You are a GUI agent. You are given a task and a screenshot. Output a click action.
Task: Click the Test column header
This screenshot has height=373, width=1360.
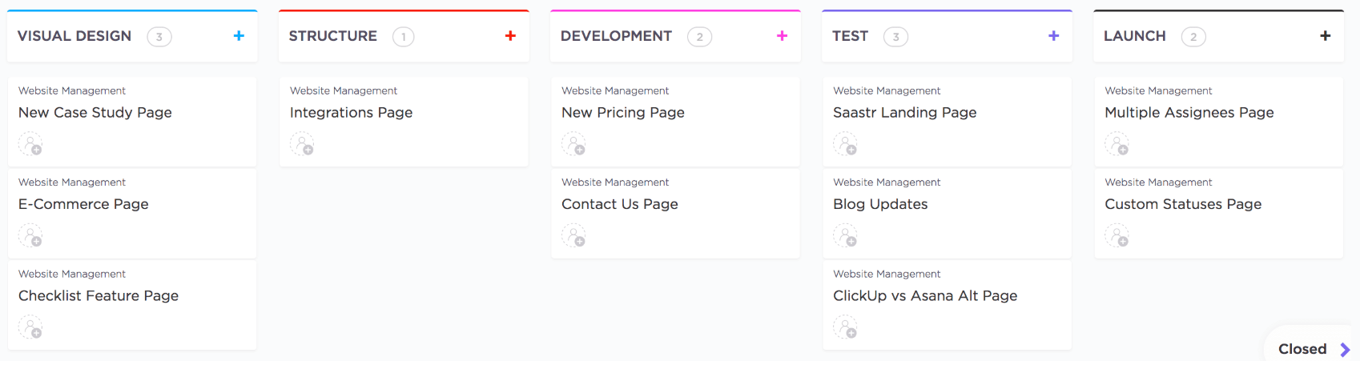point(850,36)
